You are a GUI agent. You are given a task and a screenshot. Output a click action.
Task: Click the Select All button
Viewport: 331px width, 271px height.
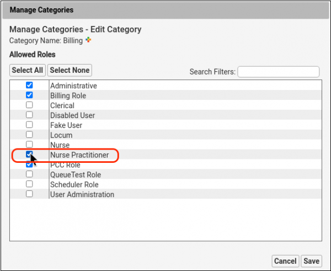tap(28, 70)
